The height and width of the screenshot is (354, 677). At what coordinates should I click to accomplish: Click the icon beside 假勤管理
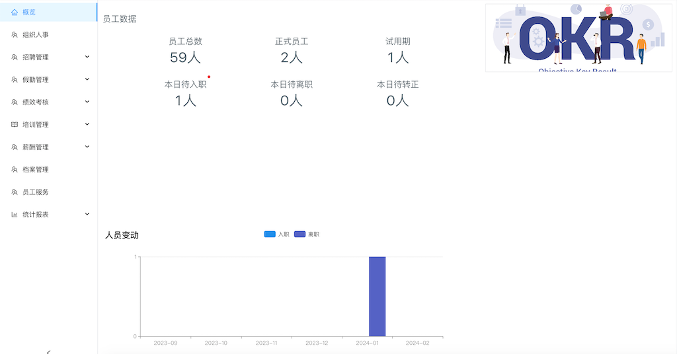[x=15, y=80]
